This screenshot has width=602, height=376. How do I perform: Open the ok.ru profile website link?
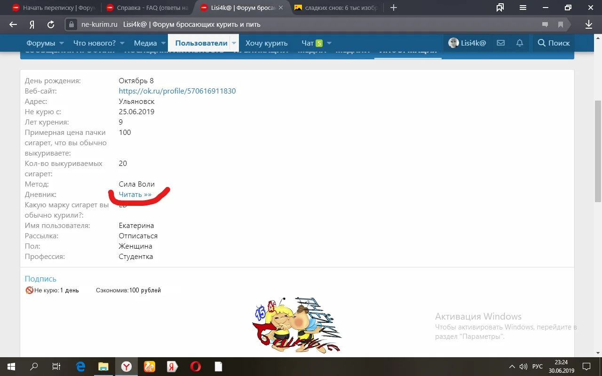click(177, 91)
